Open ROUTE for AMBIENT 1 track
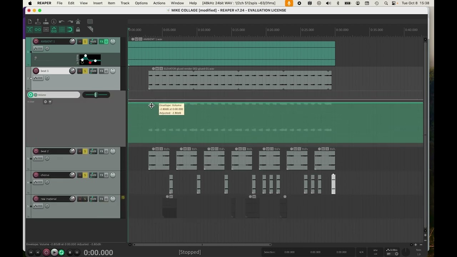The width and height of the screenshot is (457, 257). [93, 41]
